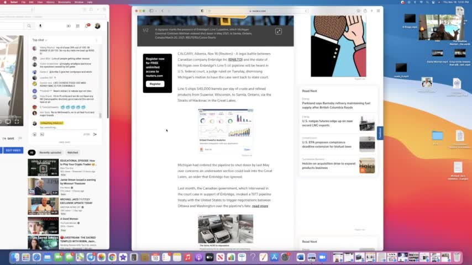Open the YouTube account avatar menu
This screenshot has width=472, height=265.
click(97, 26)
